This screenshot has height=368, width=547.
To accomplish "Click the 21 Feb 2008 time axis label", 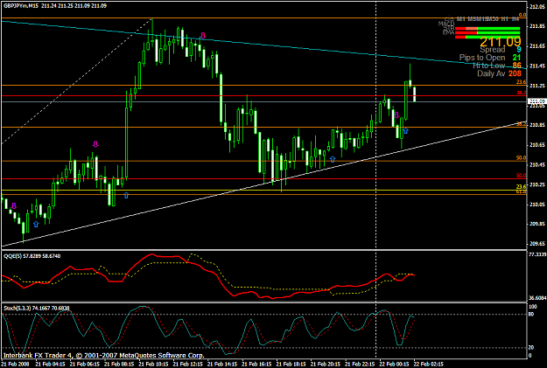I will 16,365.
